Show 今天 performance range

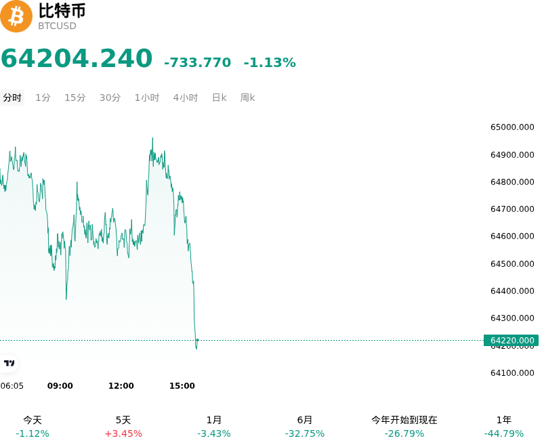pos(33,427)
